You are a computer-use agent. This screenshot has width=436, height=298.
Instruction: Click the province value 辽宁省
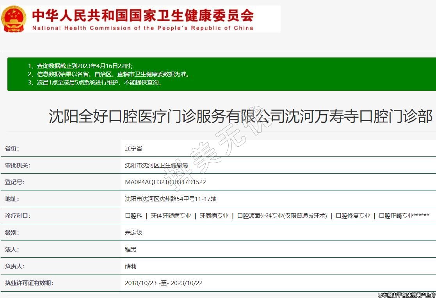coord(133,149)
